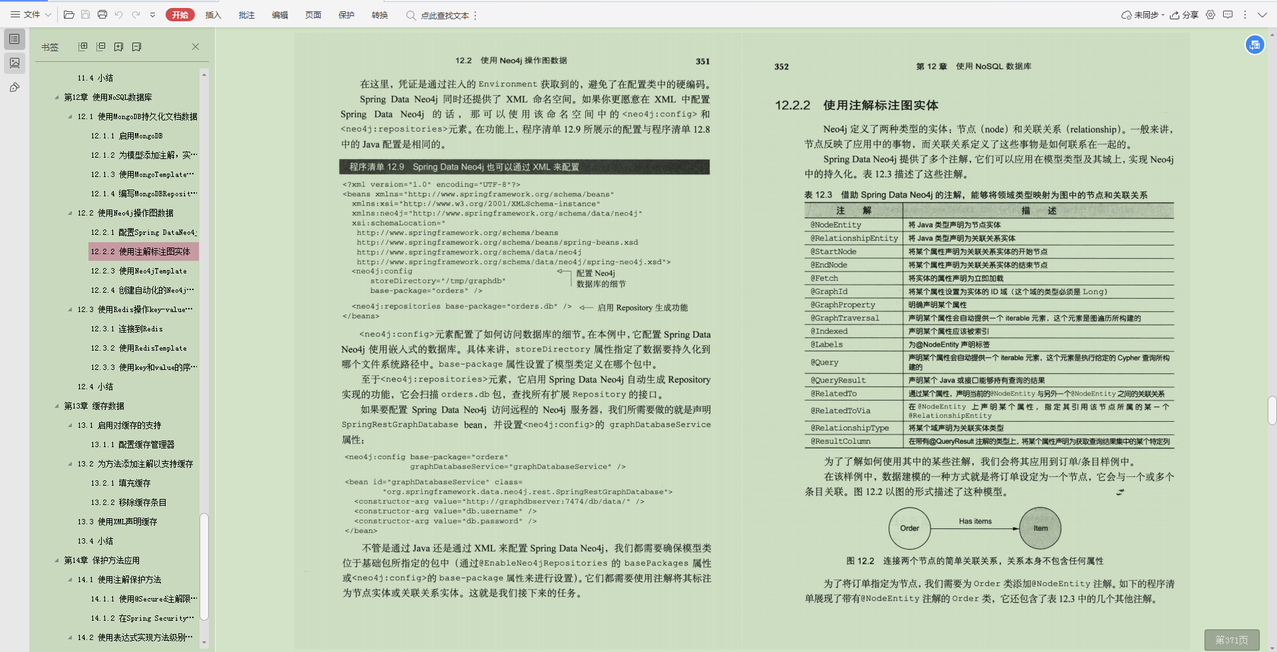Open settings via the gear icon
The width and height of the screenshot is (1277, 652).
tap(1210, 15)
